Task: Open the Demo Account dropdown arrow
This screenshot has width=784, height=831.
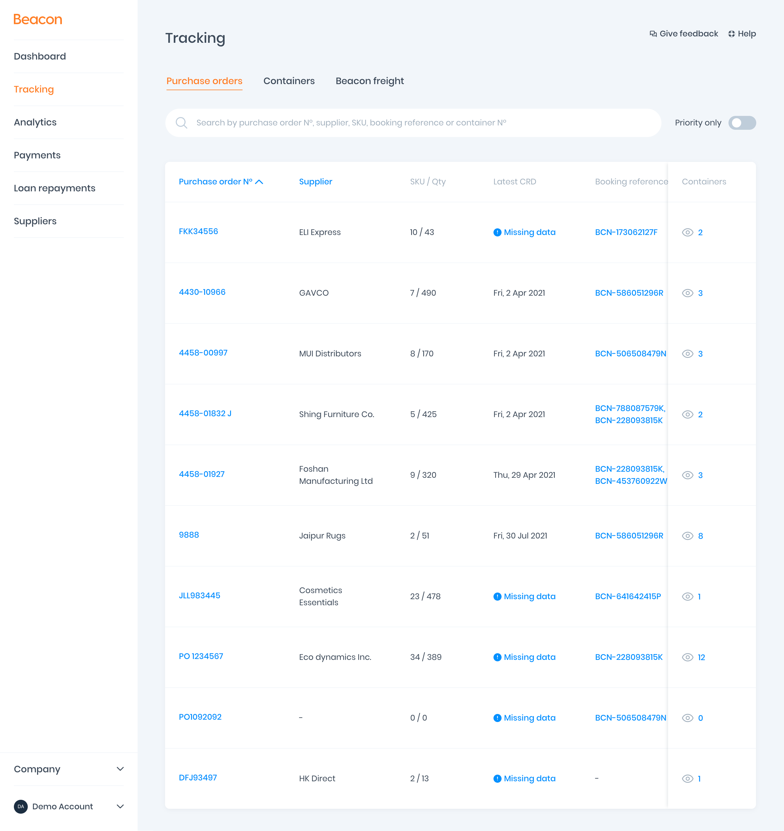Action: [x=120, y=806]
